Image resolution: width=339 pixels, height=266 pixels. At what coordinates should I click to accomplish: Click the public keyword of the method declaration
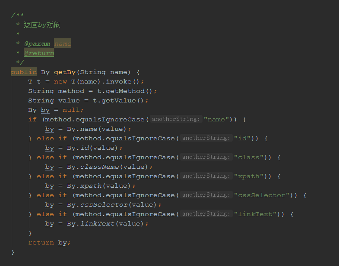point(23,72)
